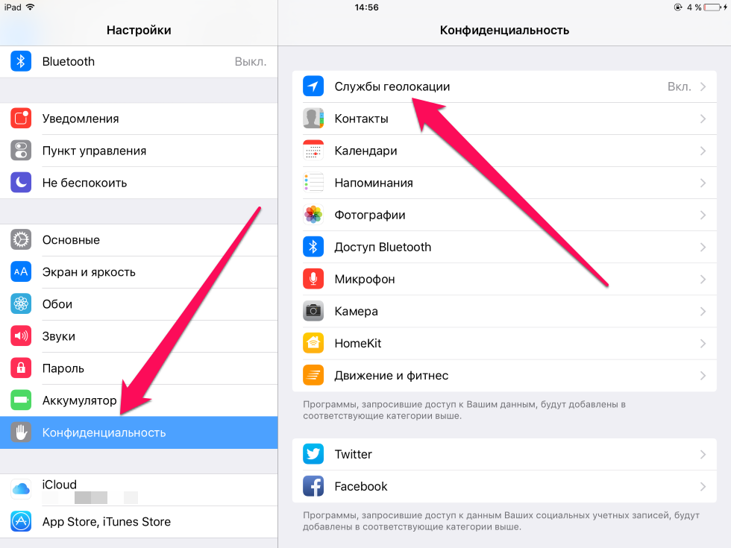Image resolution: width=731 pixels, height=548 pixels.
Task: Expand the Календари chevron
Action: (703, 151)
